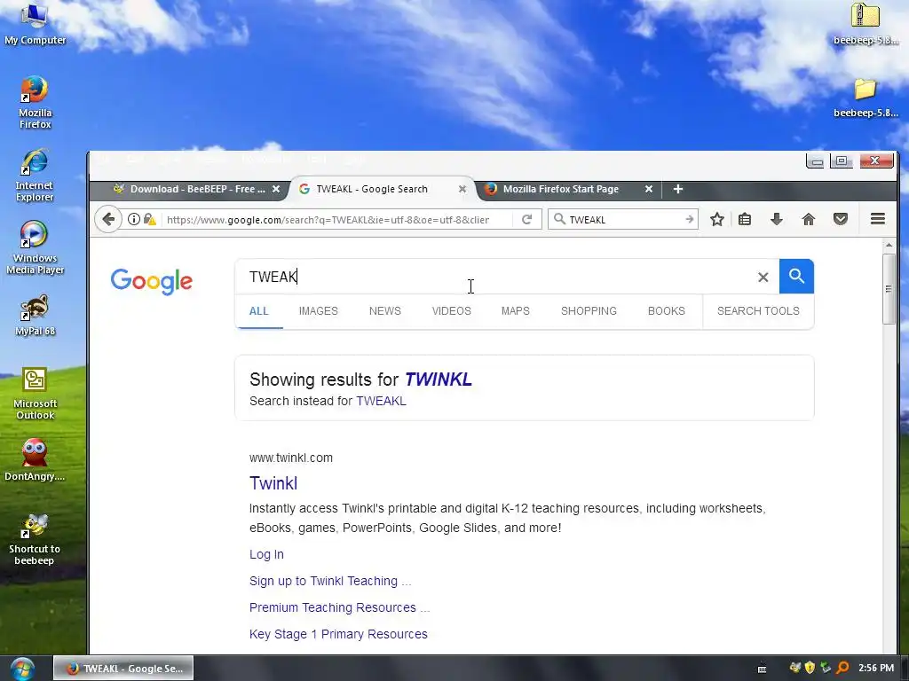Select the TWEAKL - Google Search tab
This screenshot has height=681, width=909.
point(372,189)
